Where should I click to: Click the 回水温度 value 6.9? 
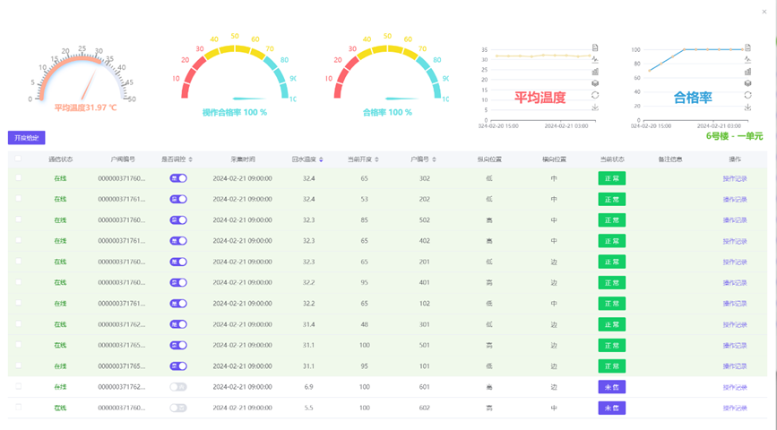click(308, 387)
